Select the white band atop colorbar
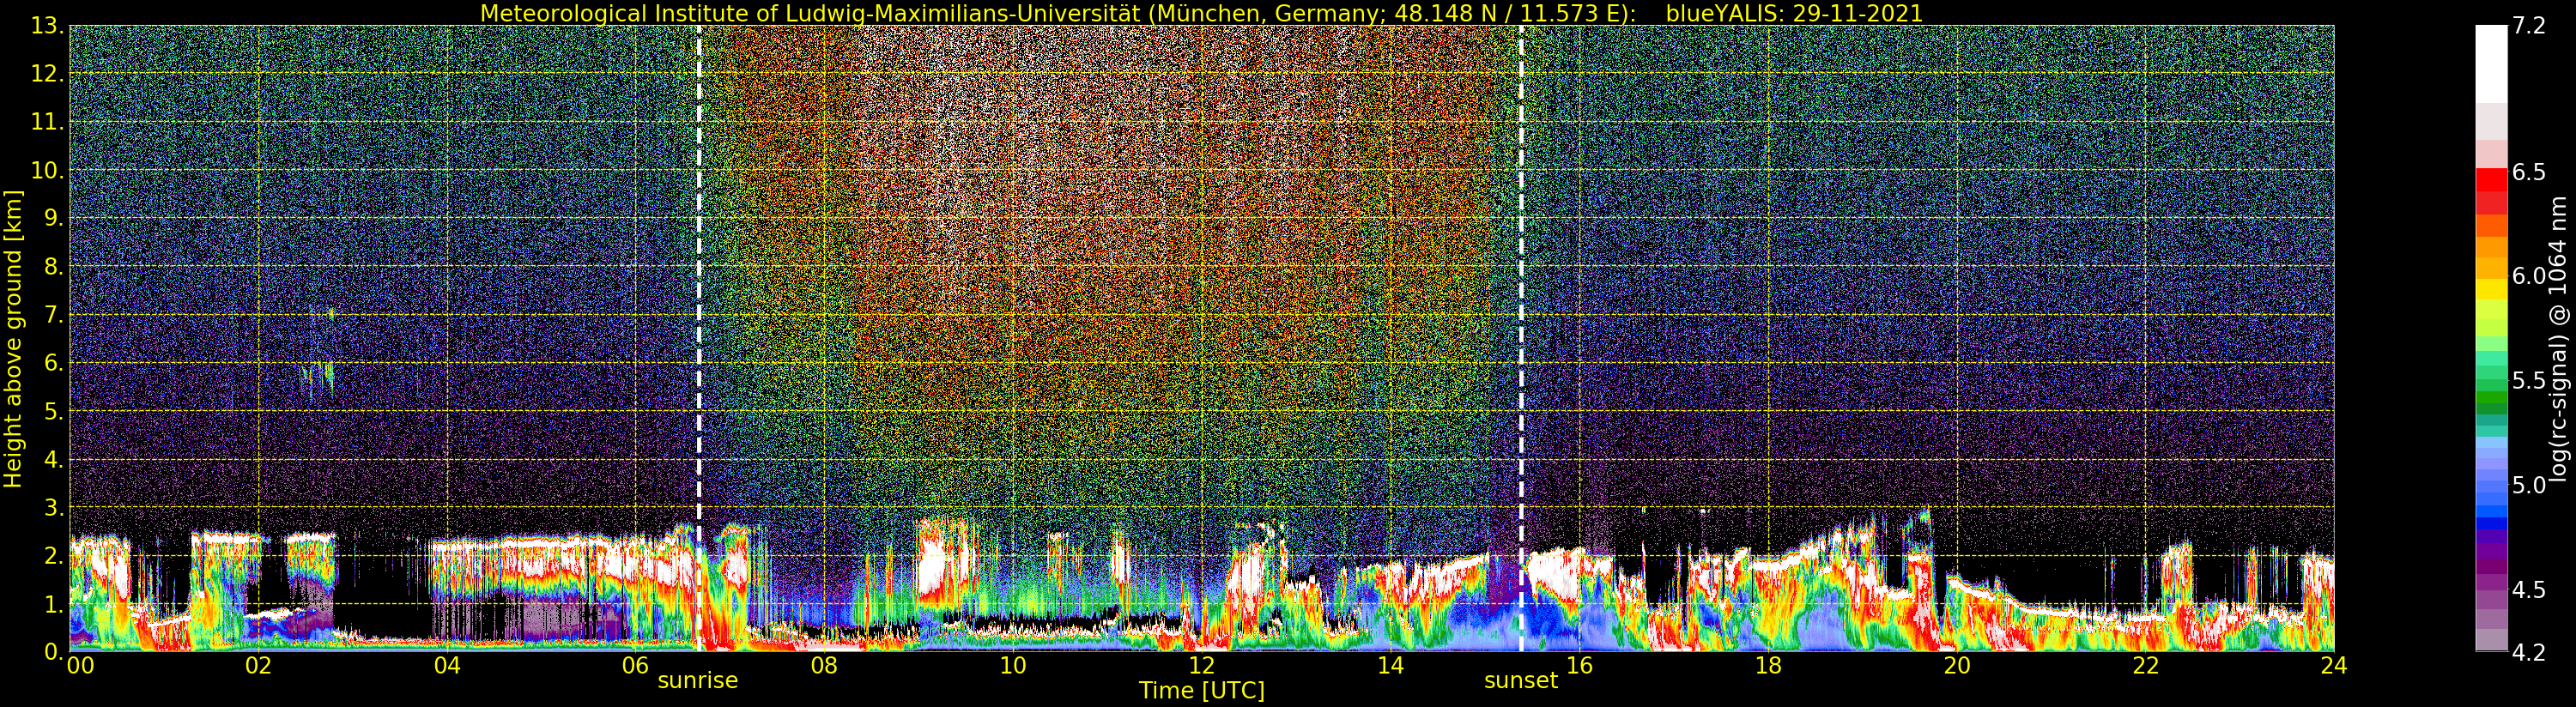This screenshot has width=2576, height=707. (2491, 64)
